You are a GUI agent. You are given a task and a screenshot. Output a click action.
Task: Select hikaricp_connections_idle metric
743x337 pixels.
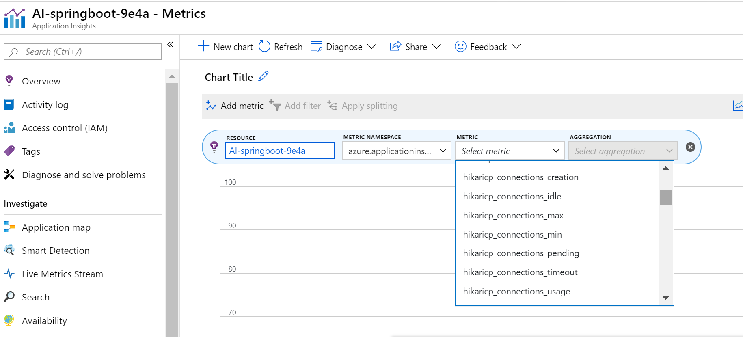(x=512, y=197)
